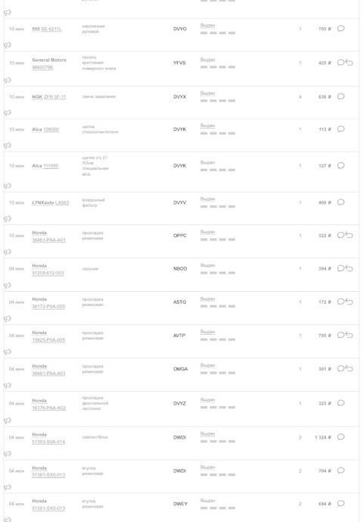This screenshot has width=363, height=522.
Task: Expand Выдан status for ASTG order
Action: [207, 299]
